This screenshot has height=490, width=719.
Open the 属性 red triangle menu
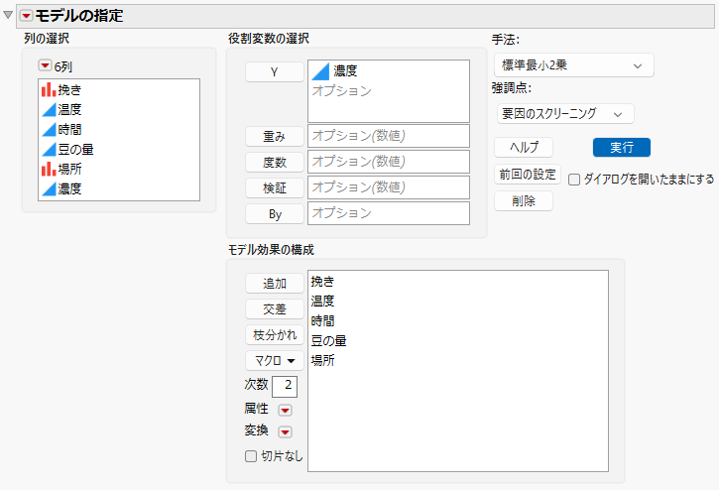tap(285, 410)
